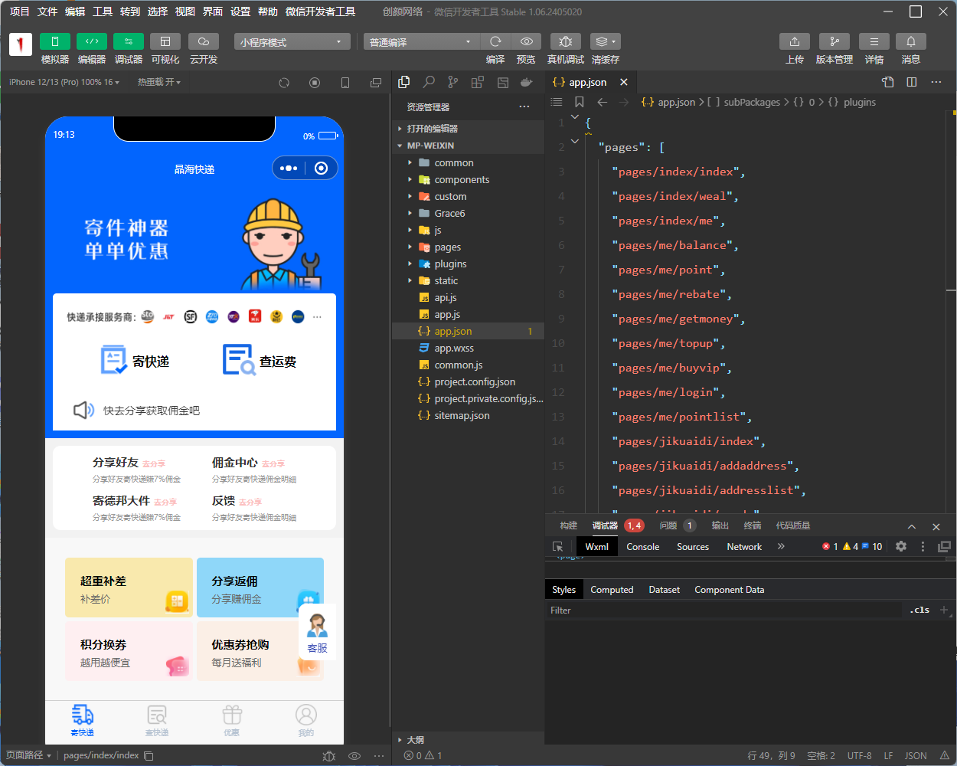957x766 pixels.
Task: Switch to the Network tab in debugger
Action: click(x=743, y=546)
